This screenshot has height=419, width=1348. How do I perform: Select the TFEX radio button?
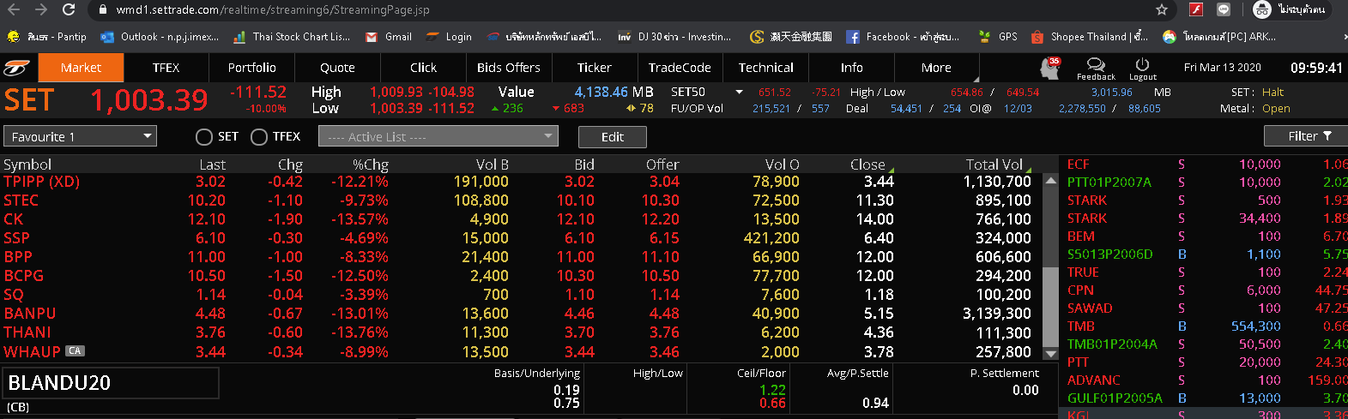coord(259,137)
